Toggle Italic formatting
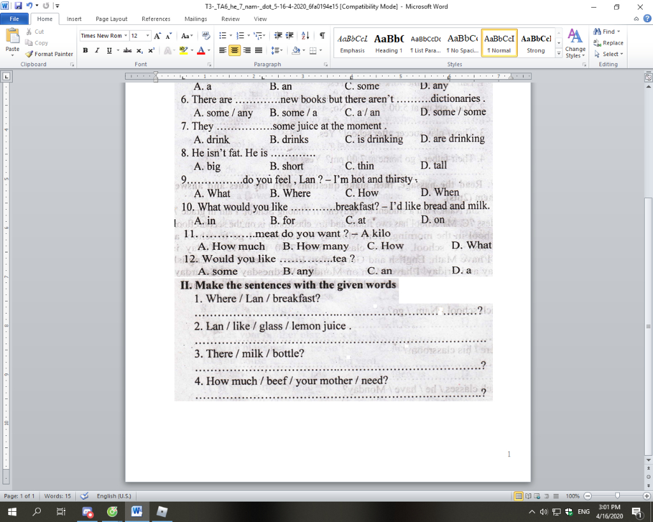Screen dimensions: 653x522 coord(97,50)
